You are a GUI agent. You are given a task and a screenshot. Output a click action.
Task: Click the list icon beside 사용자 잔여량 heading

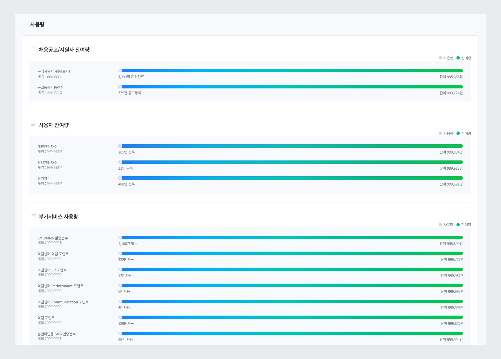(33, 125)
